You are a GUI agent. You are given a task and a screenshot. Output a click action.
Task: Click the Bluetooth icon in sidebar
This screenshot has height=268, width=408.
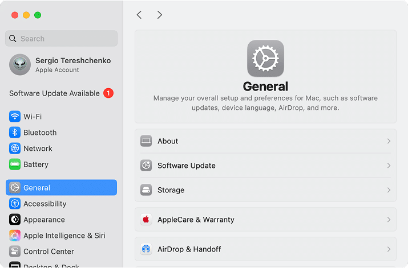click(x=15, y=133)
